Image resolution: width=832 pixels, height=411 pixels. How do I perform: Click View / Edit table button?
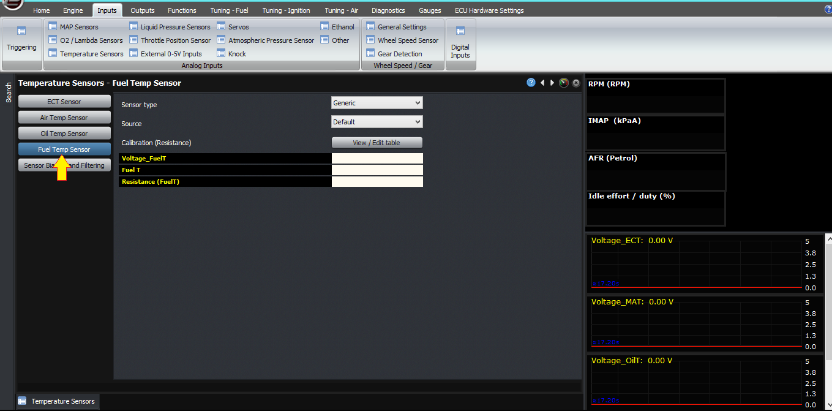point(377,143)
